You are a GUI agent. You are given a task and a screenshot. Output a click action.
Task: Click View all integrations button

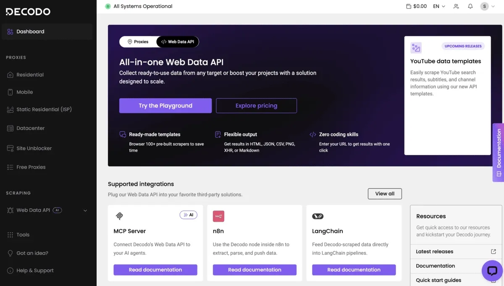coord(385,194)
